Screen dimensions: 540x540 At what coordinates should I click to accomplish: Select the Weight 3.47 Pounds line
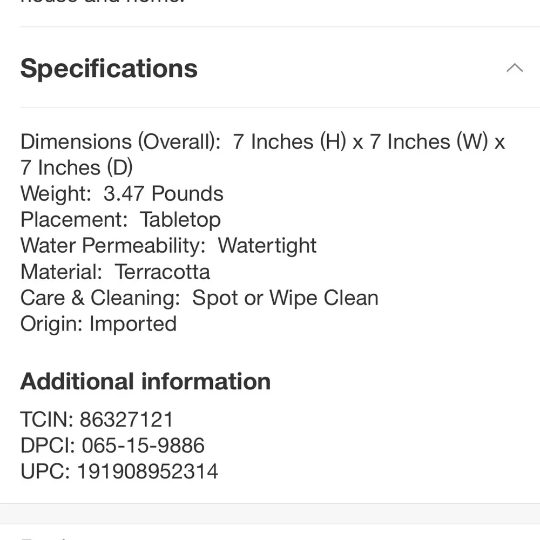(122, 193)
